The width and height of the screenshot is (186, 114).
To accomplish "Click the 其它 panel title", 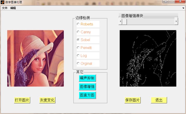I will click(80, 72).
